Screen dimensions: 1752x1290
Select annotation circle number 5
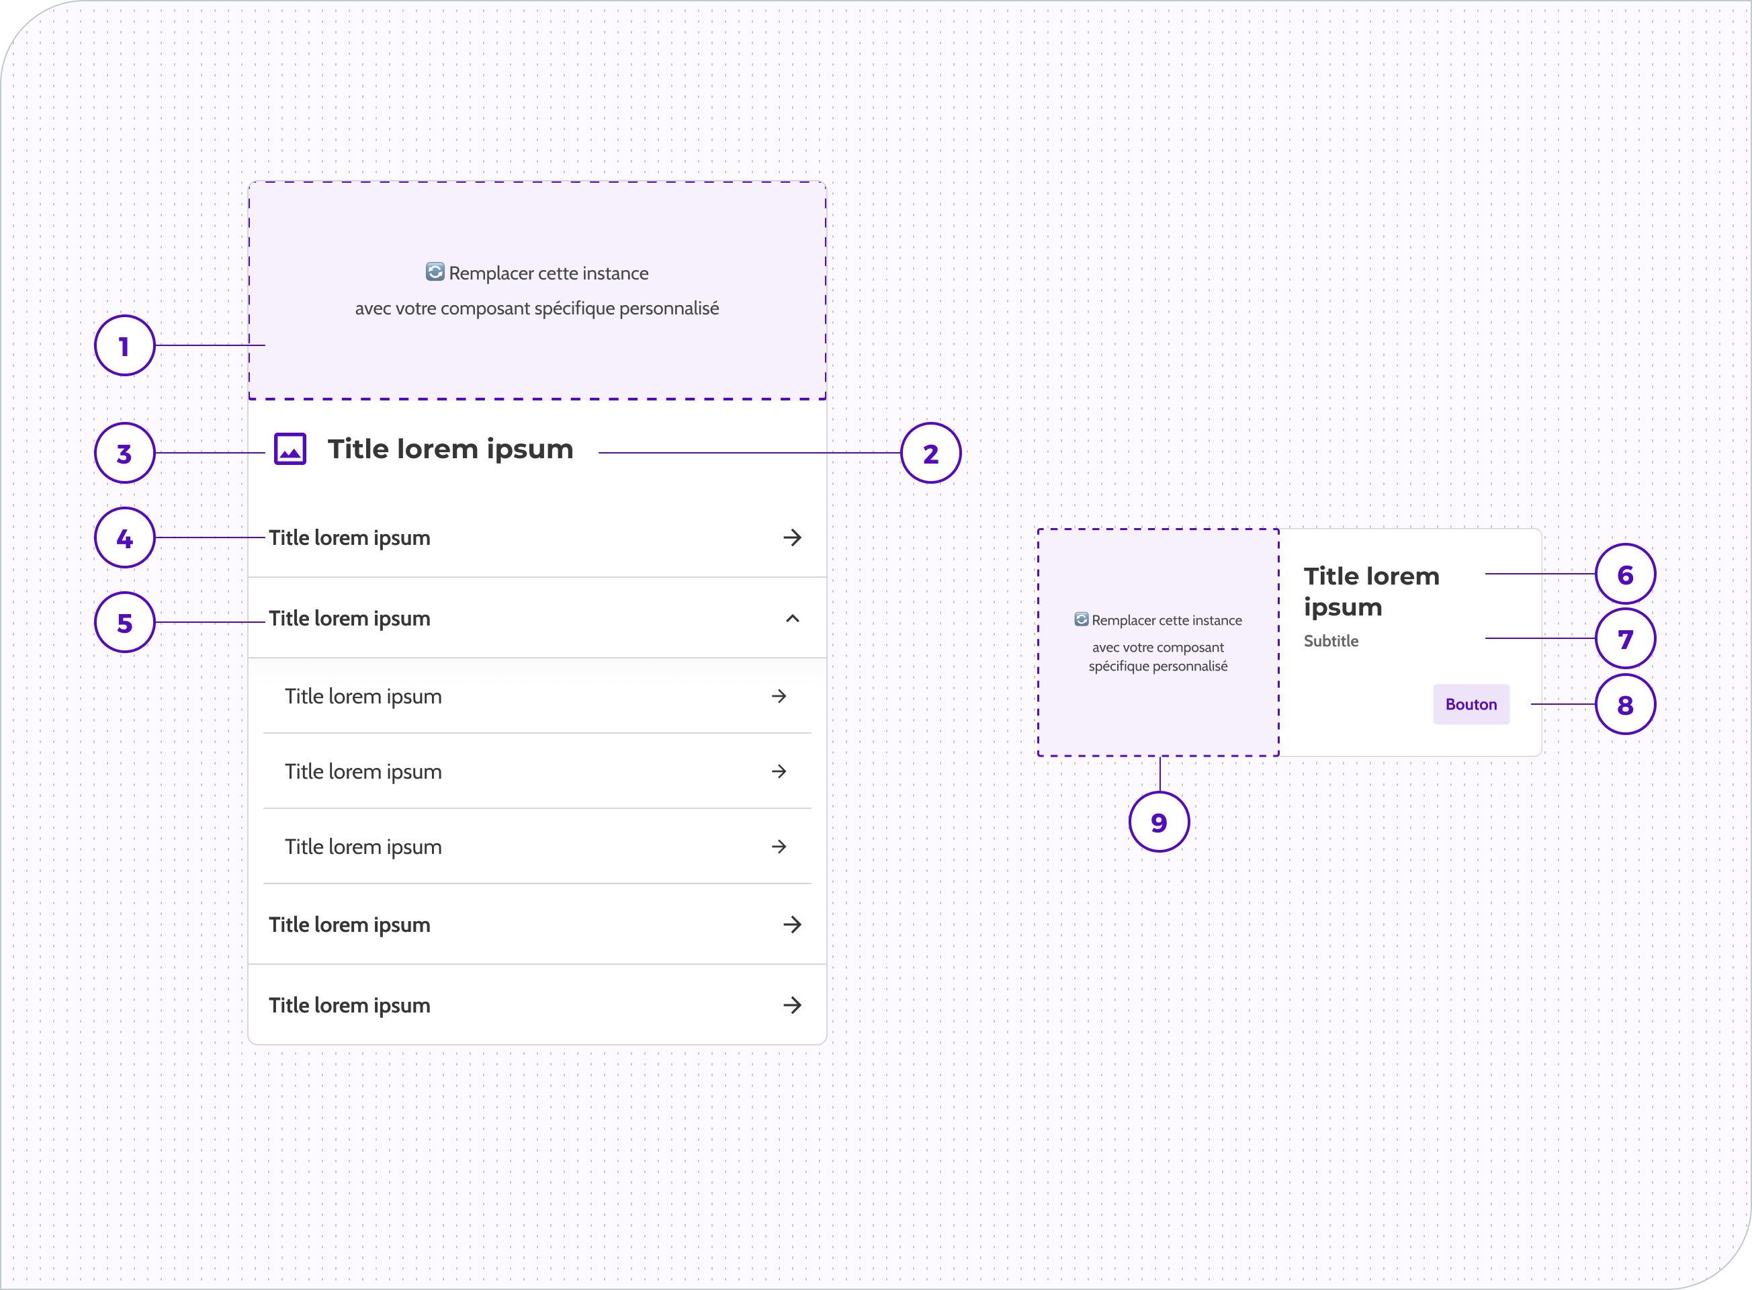click(x=124, y=622)
